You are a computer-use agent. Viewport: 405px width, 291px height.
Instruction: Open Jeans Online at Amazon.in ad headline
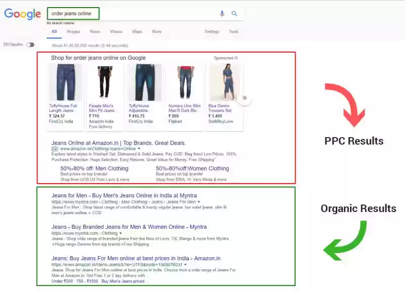[118, 143]
